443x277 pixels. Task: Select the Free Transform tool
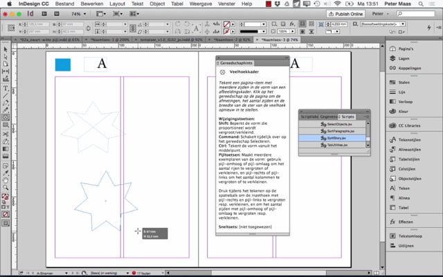(6, 141)
